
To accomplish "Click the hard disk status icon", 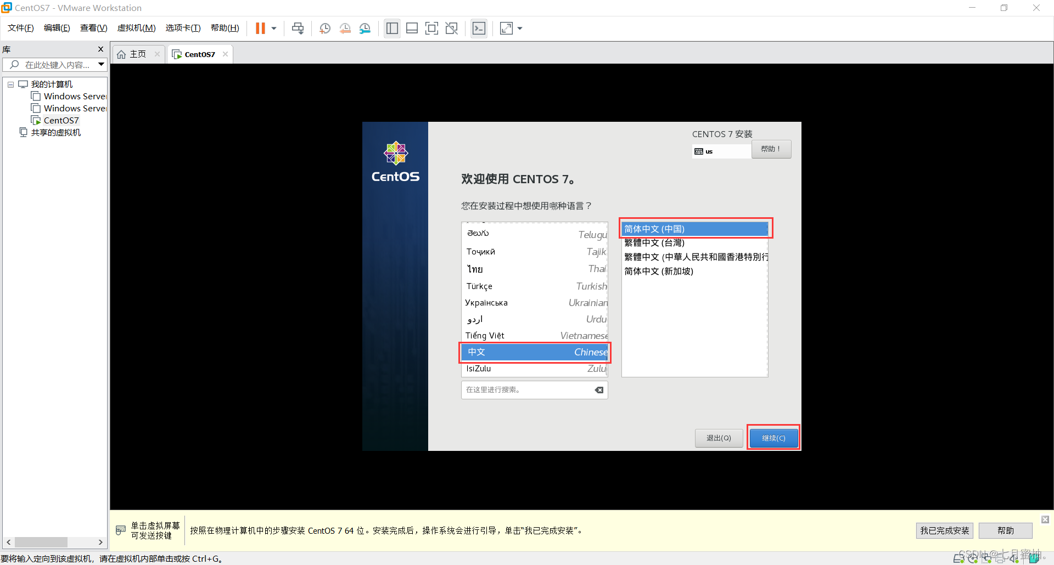I will pos(958,558).
